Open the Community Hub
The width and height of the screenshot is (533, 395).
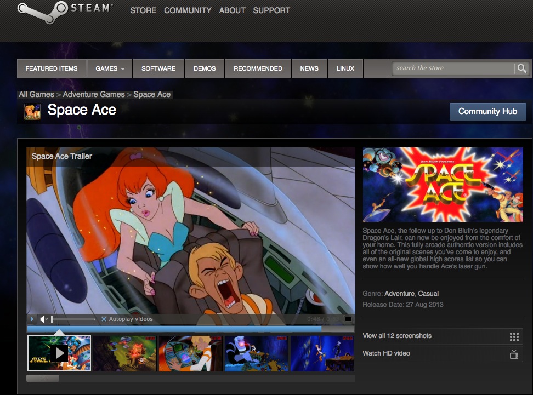tap(488, 111)
